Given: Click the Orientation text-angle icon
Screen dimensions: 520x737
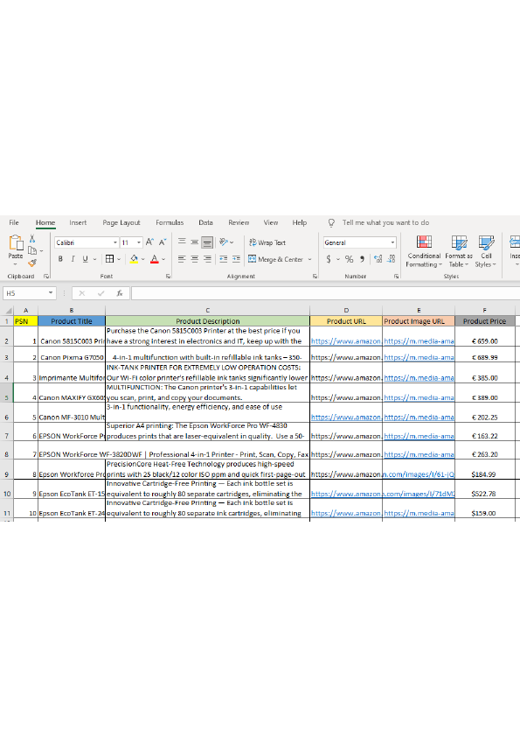Looking at the screenshot, I should pyautogui.click(x=224, y=242).
